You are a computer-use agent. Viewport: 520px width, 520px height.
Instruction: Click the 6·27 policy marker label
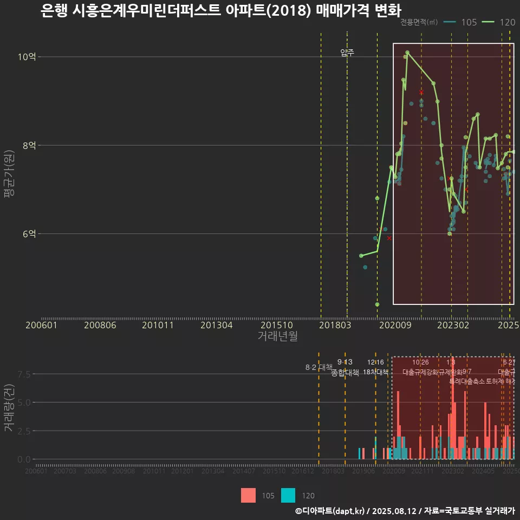509,362
